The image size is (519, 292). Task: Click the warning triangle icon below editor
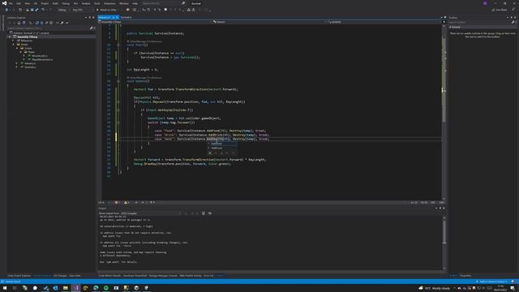pyautogui.click(x=126, y=203)
